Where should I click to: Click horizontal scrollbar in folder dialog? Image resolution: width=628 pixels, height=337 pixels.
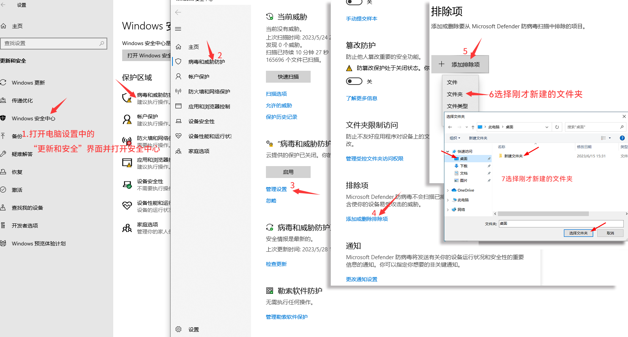(543, 214)
